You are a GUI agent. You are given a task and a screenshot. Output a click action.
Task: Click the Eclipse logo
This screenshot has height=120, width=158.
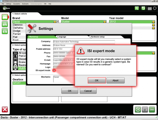(6, 8)
